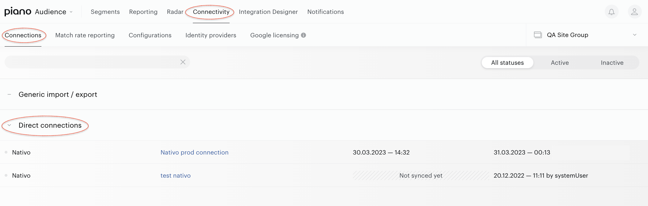Viewport: 648px width, 206px height.
Task: Click the 'Not synced yet' status text
Action: 421,175
